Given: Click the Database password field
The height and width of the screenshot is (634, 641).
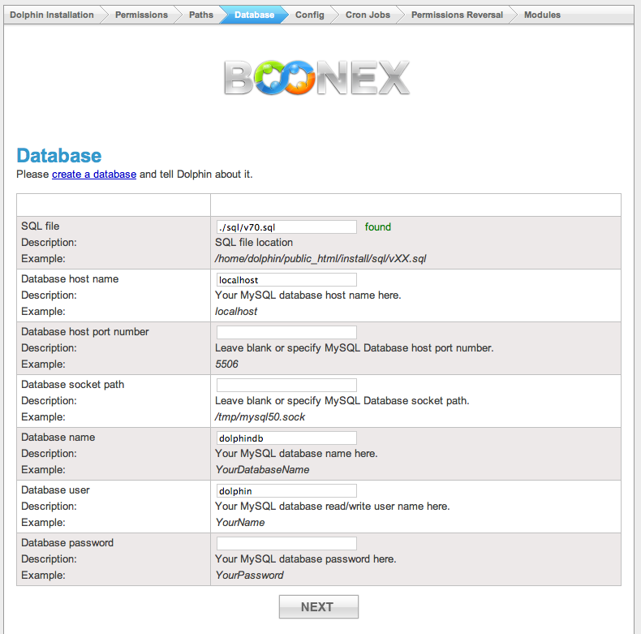Looking at the screenshot, I should coord(286,543).
